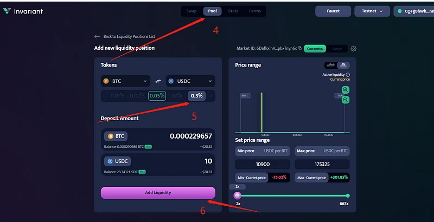Click the back arrow to positions list
This screenshot has width=434, height=222.
point(97,36)
